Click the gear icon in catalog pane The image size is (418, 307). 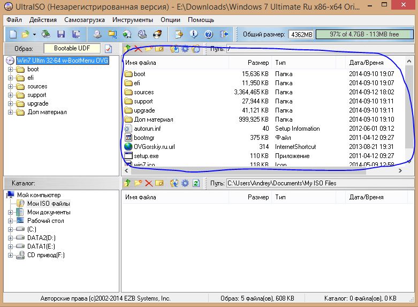(x=185, y=183)
